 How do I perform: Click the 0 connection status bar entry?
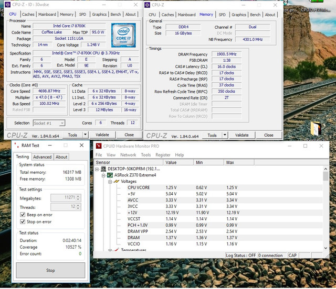[272, 255]
